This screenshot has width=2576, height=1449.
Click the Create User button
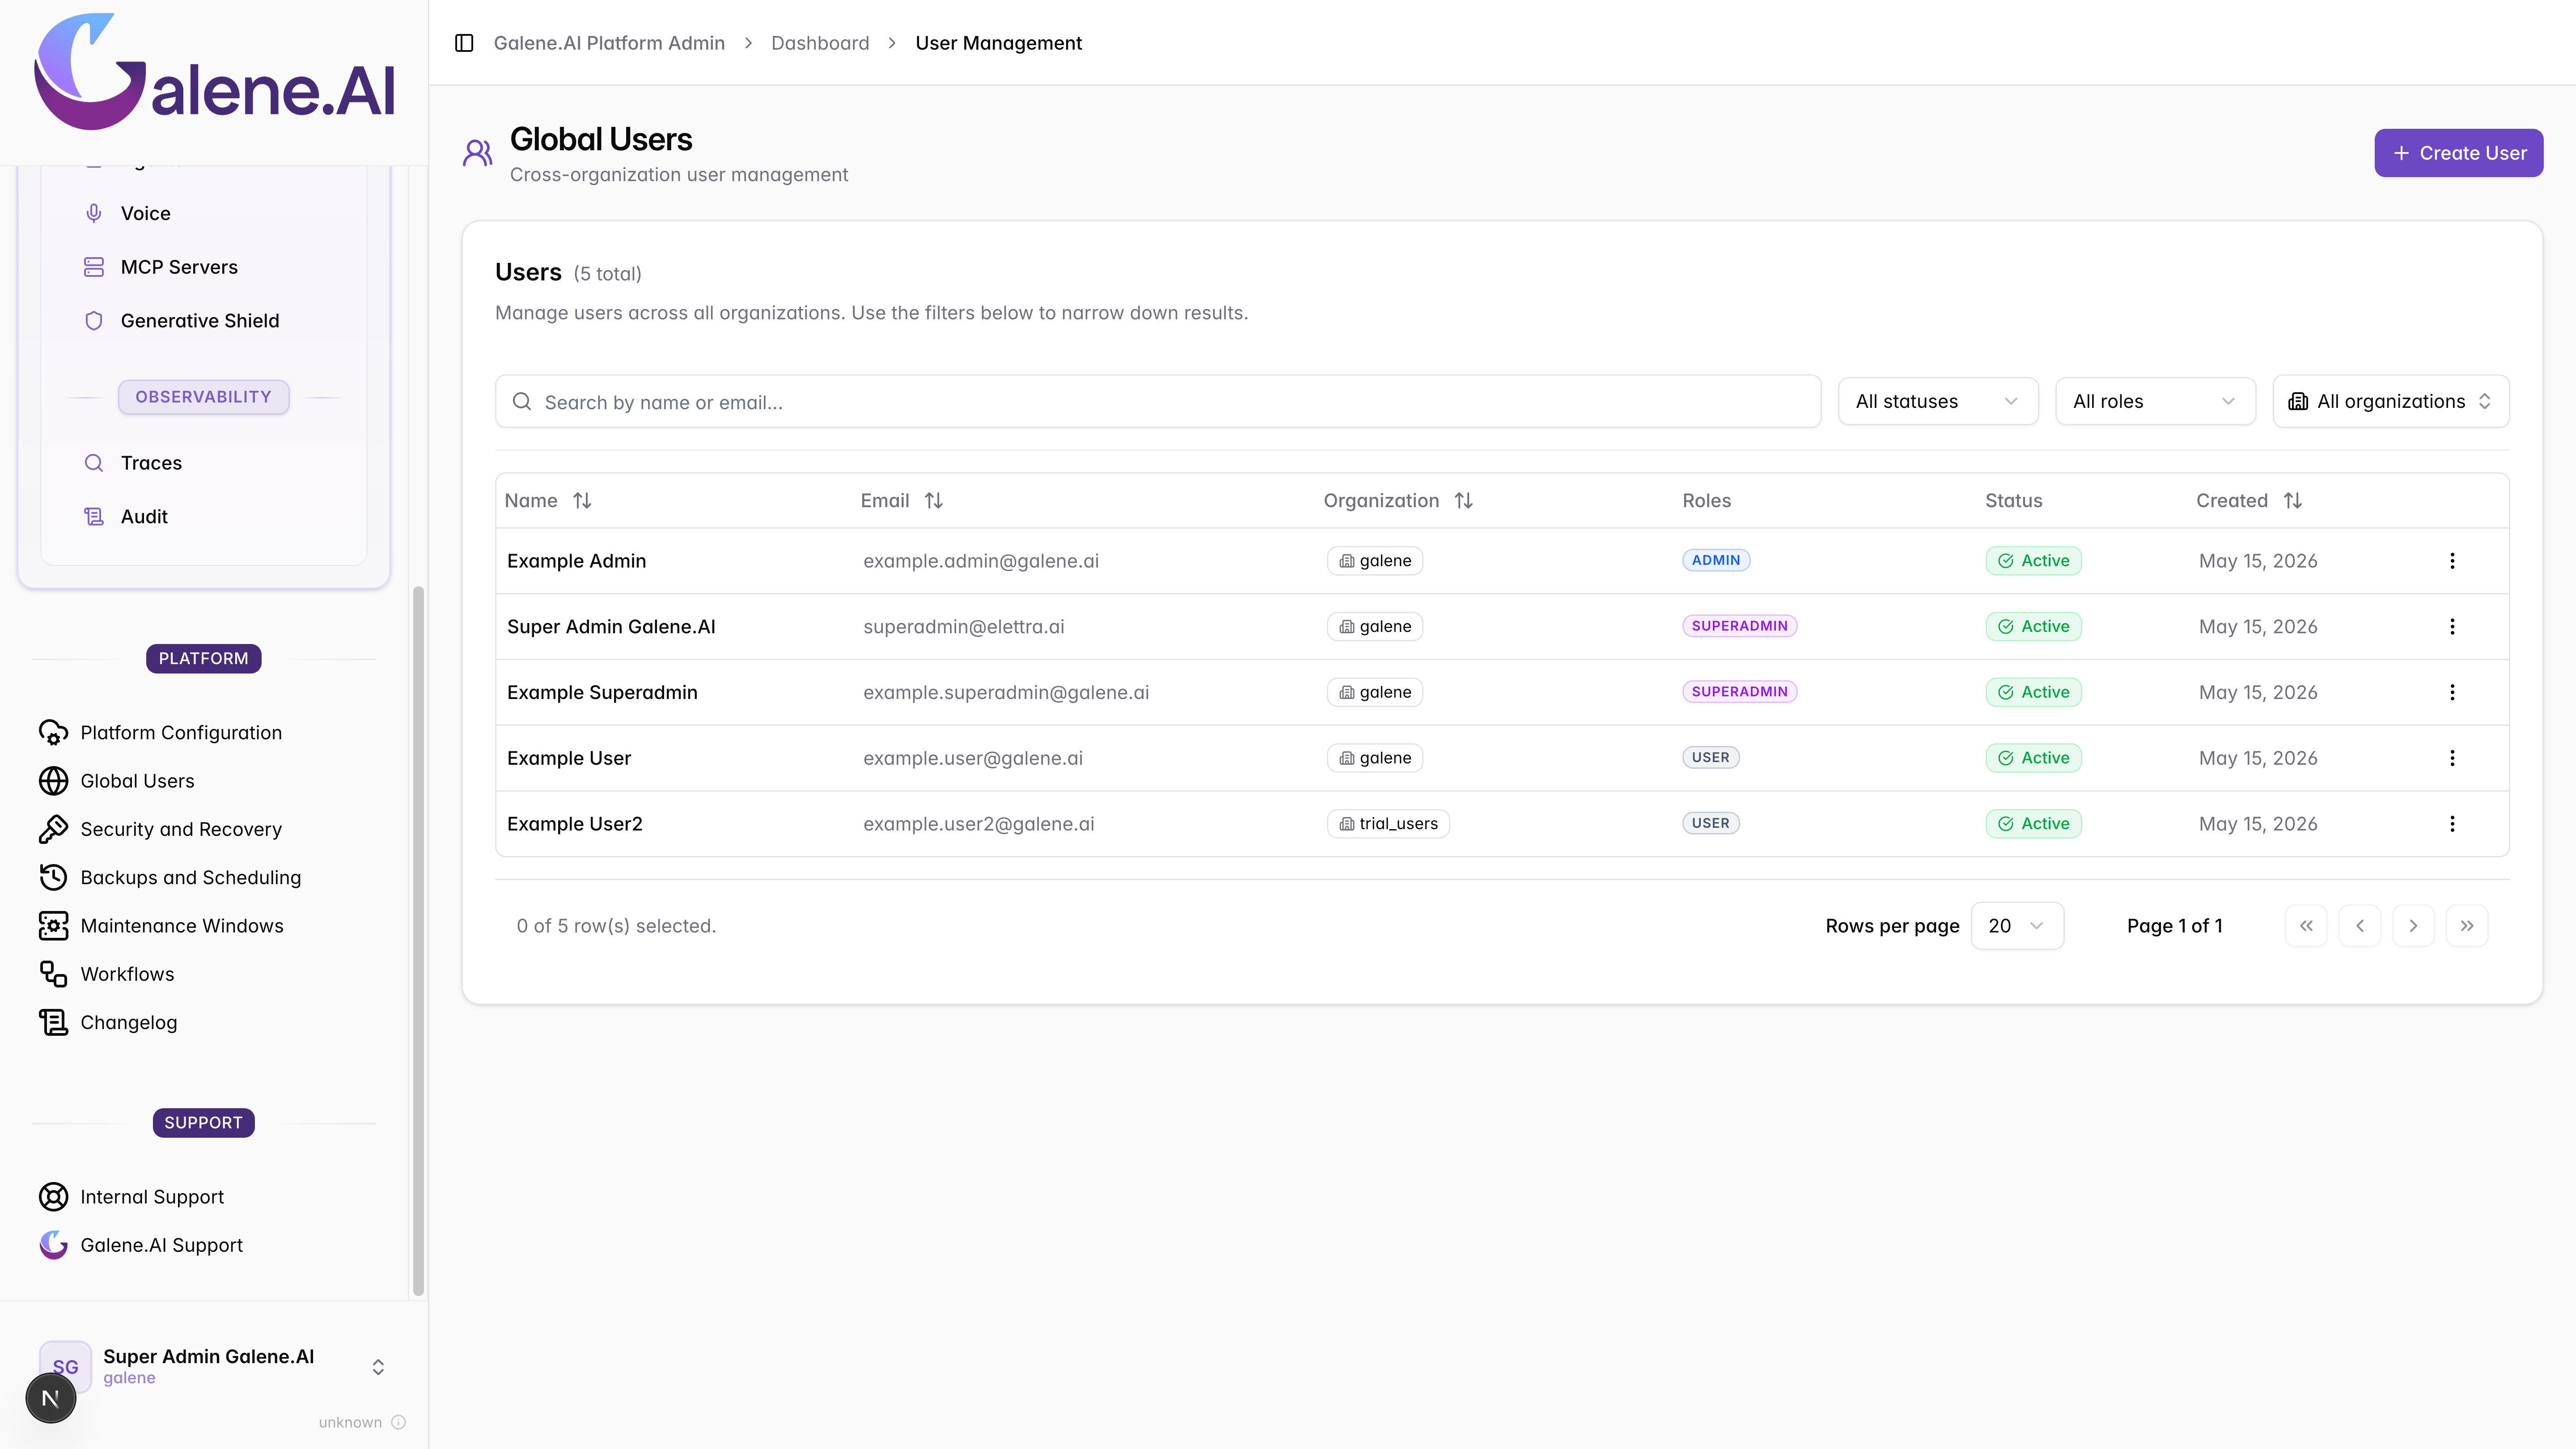[2458, 153]
